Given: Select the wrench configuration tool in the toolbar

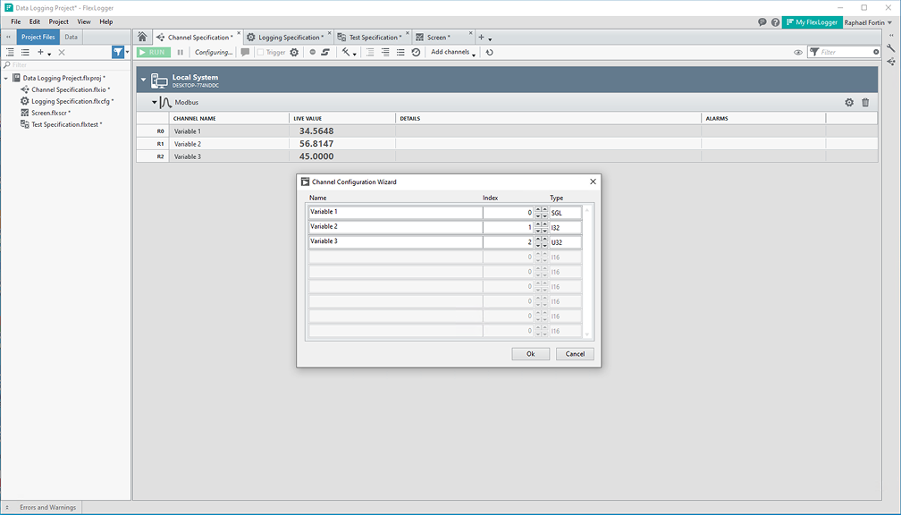Looking at the screenshot, I should click(x=344, y=52).
